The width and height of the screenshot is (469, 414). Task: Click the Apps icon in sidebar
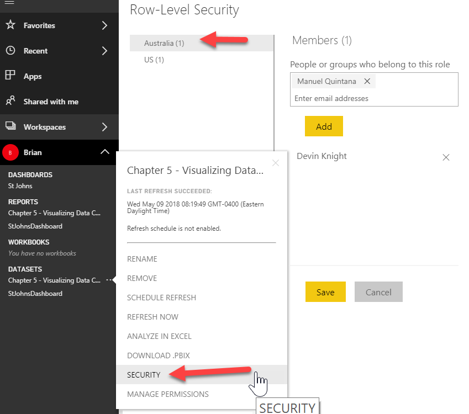(x=10, y=76)
